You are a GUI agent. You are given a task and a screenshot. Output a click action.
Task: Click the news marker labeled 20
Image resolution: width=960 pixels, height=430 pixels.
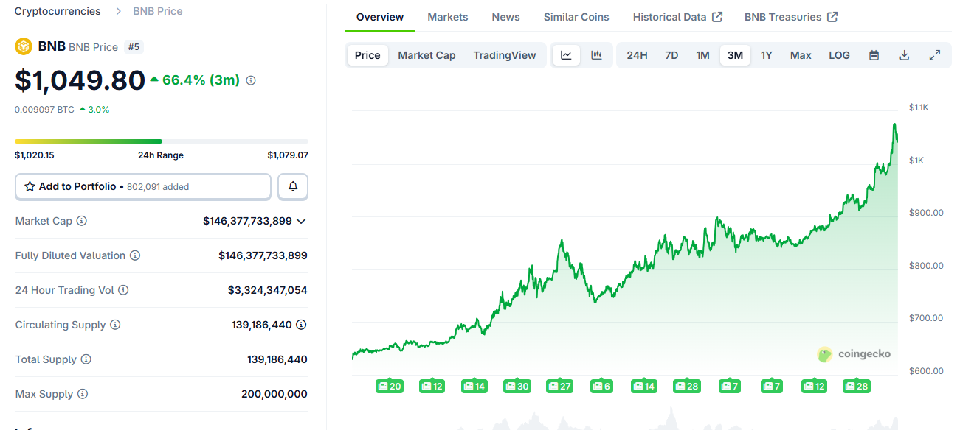click(389, 386)
